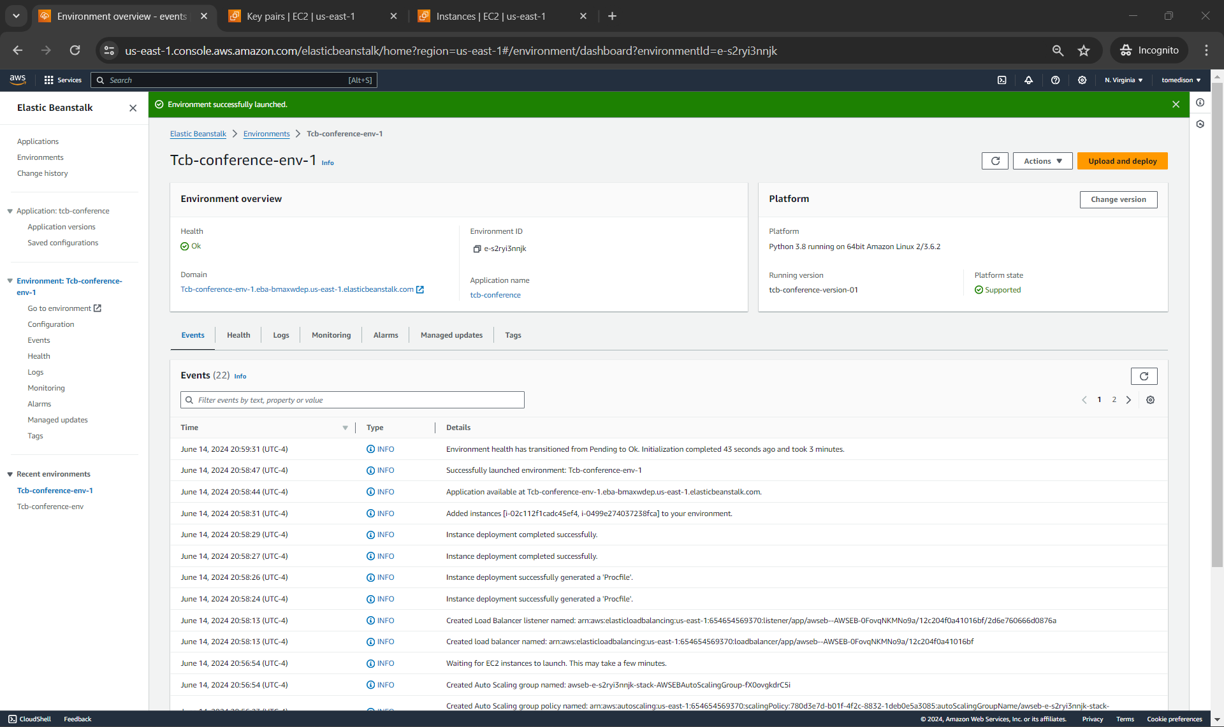Screen dimensions: 1224x727
Task: Open the N. Virginia region selector
Action: [1123, 80]
